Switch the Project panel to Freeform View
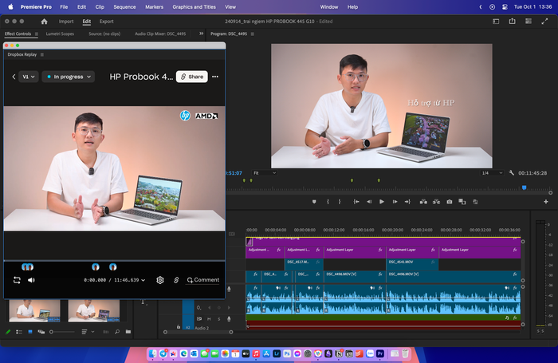Screen dimensions: 558x363 (41, 332)
